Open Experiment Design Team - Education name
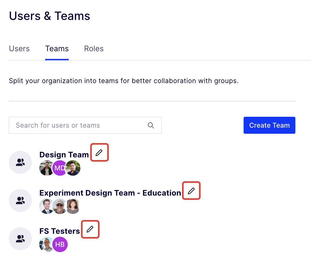 tap(110, 193)
